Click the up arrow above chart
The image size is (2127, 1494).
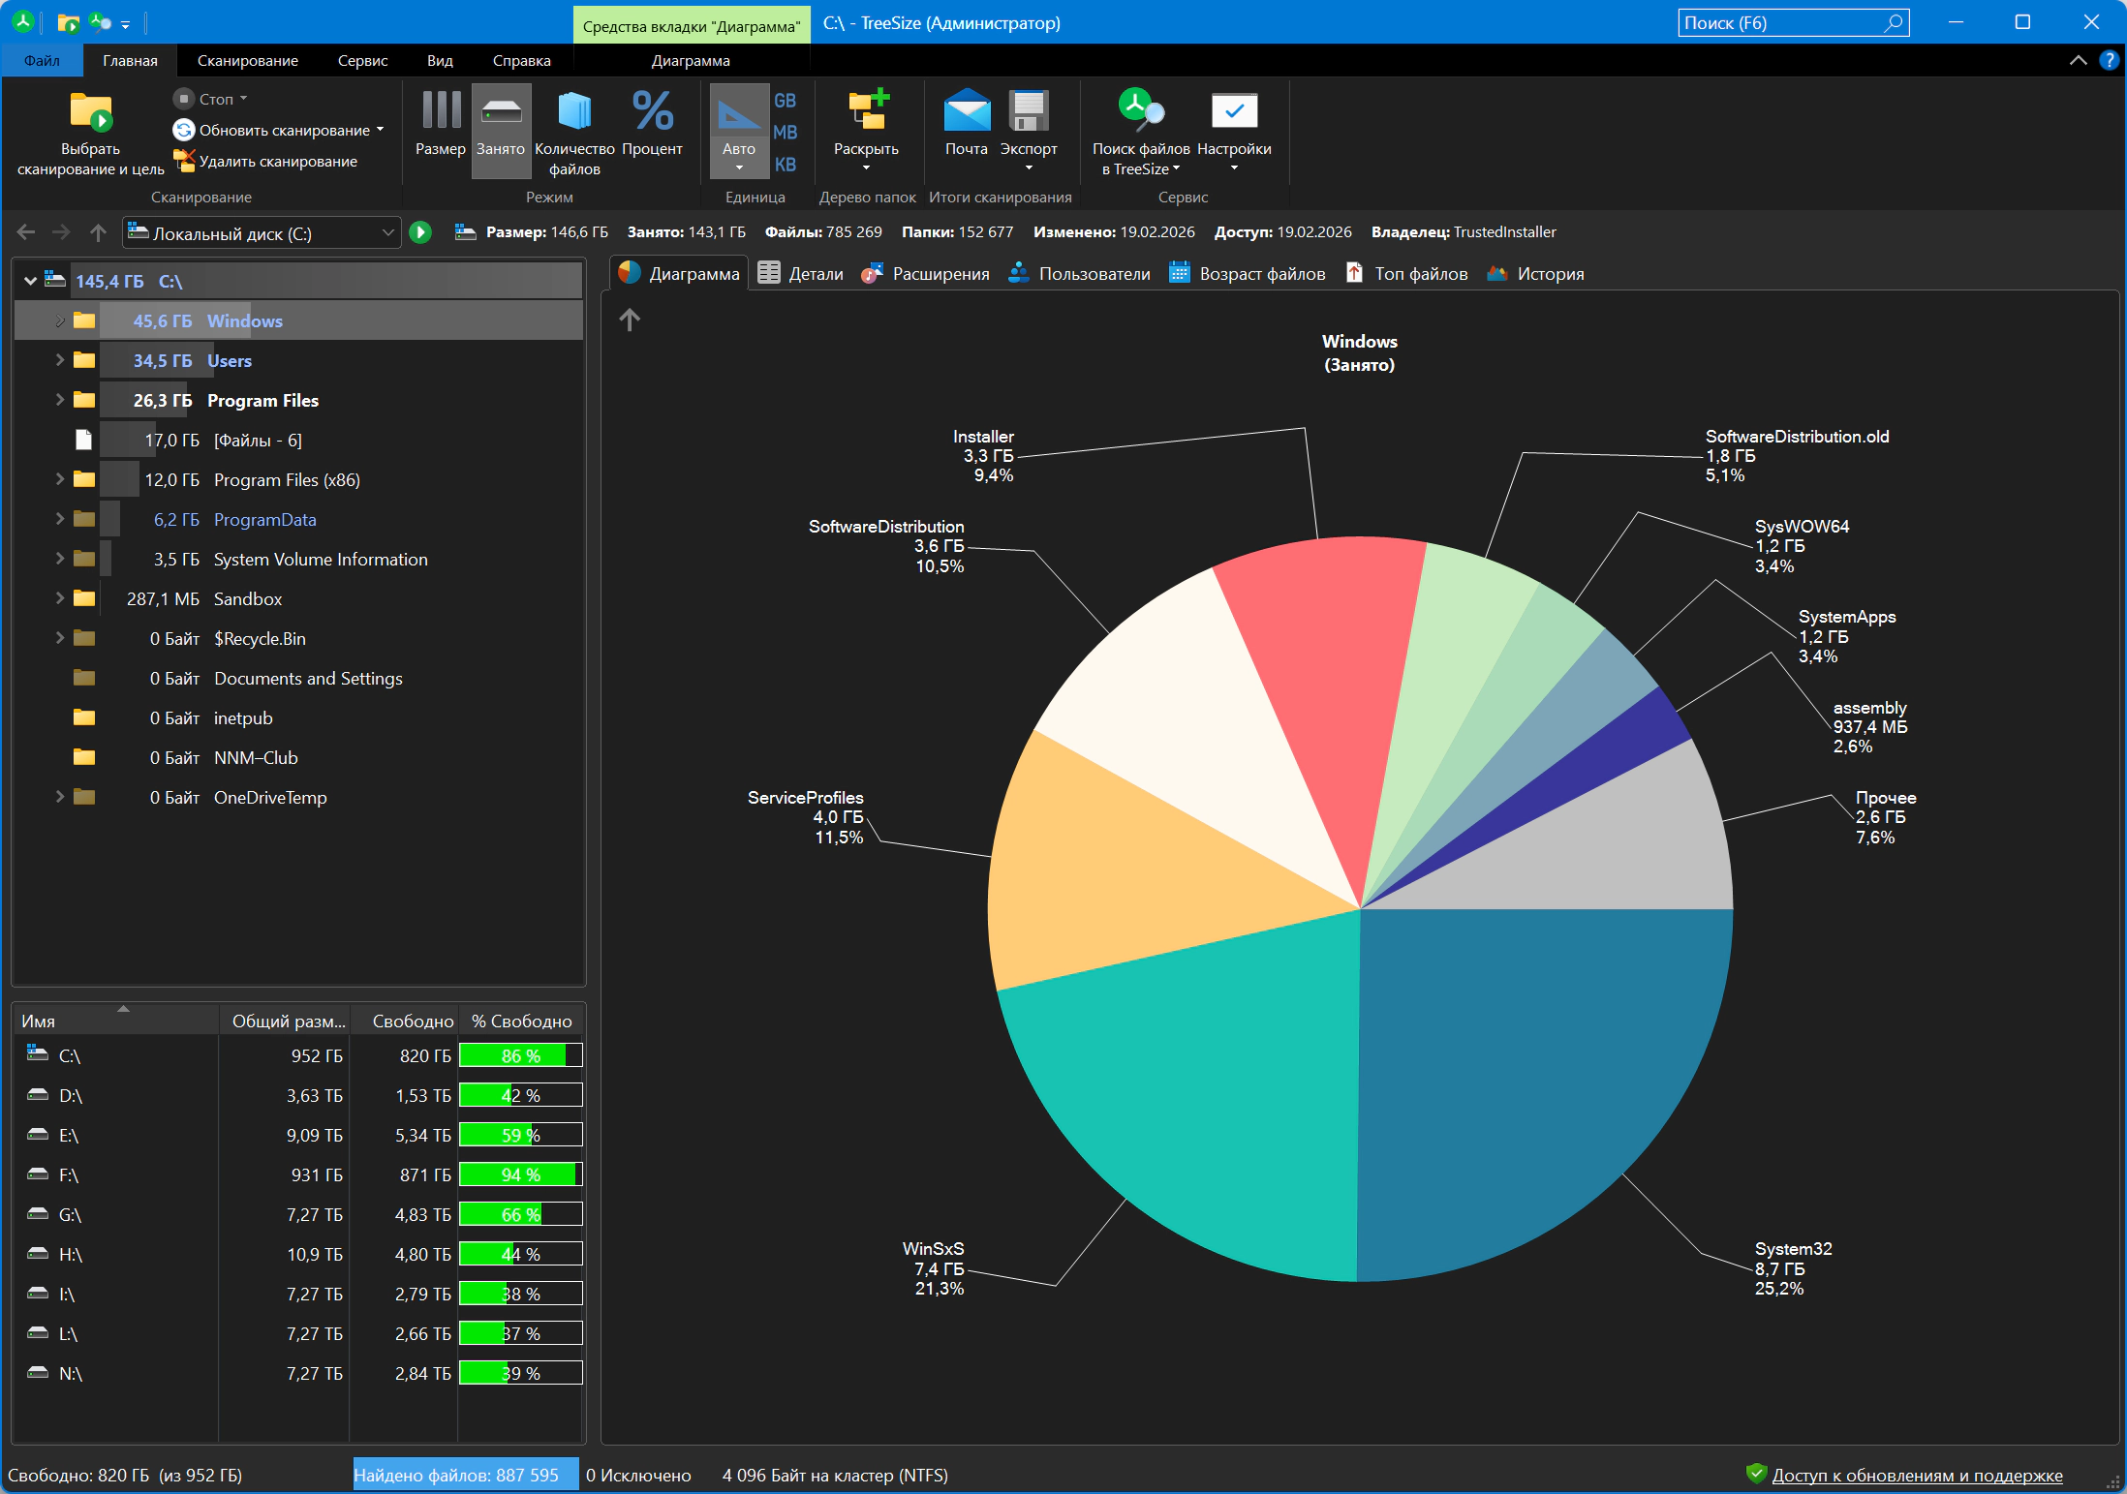tap(630, 320)
